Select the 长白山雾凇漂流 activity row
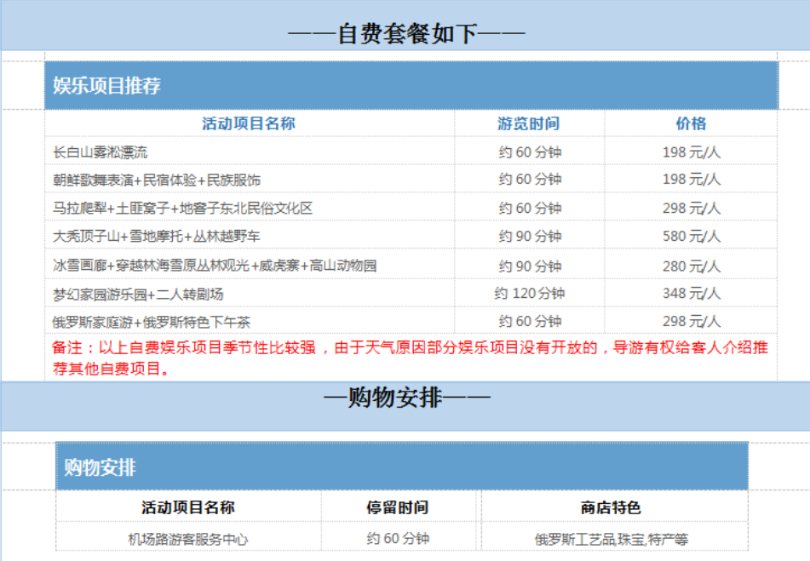Image resolution: width=810 pixels, height=561 pixels. (x=101, y=152)
